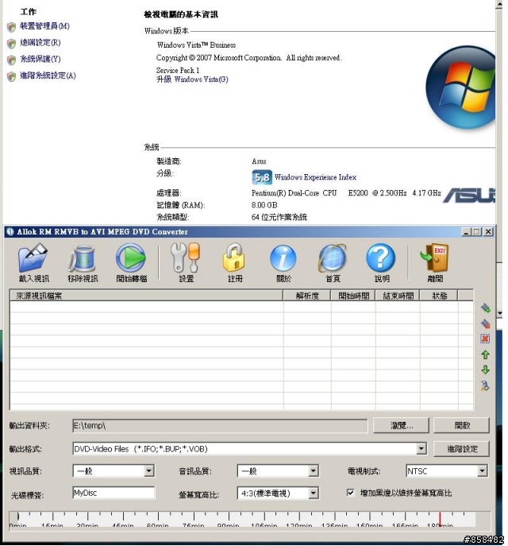The height and width of the screenshot is (546, 508).
Task: Click the 註冊 padlock register icon
Action: 234,258
